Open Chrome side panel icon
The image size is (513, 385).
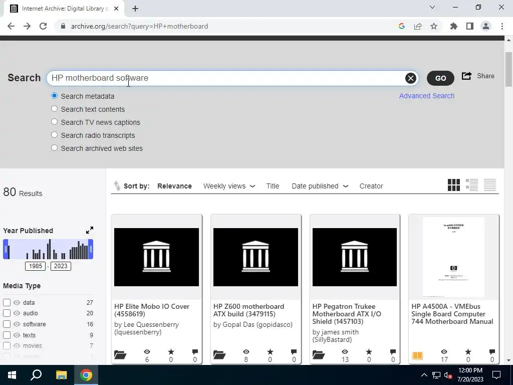[x=470, y=26]
